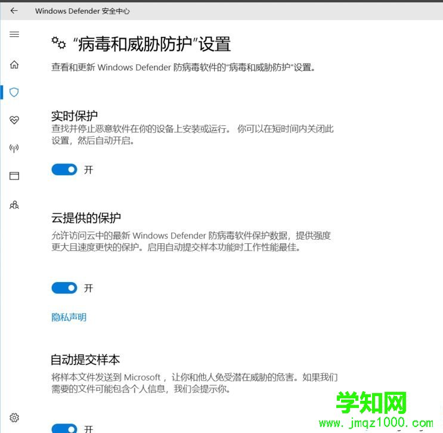Viewport: 443px width, 433px height.
Task: Turn off 自动提交样本 toggle
Action: pos(64,428)
